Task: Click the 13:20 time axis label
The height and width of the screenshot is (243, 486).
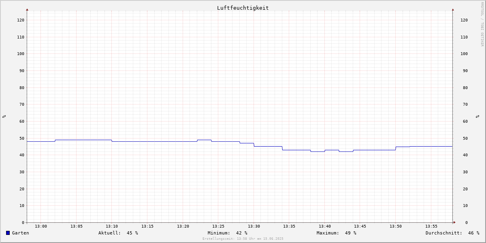Action: click(183, 226)
